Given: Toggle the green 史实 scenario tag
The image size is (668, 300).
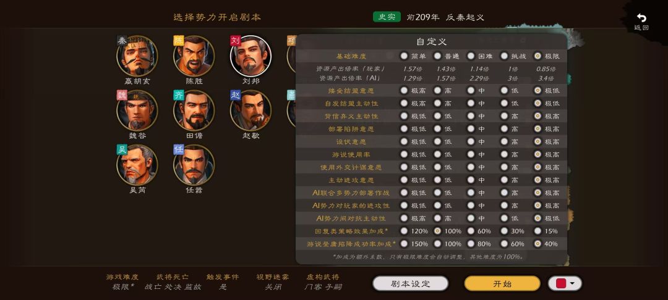Looking at the screenshot, I should point(387,17).
